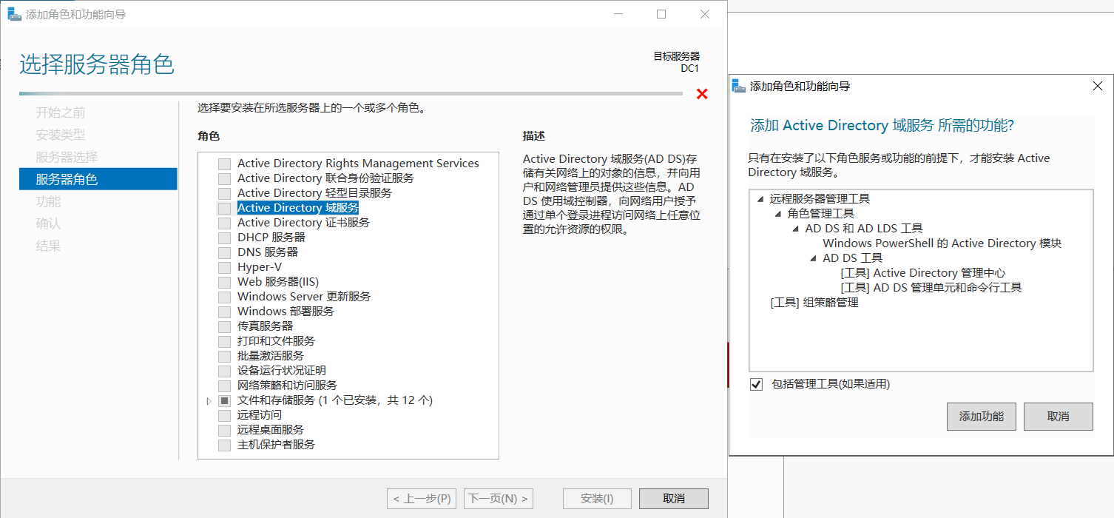Open 开始之前 wizard step
Image resolution: width=1114 pixels, height=518 pixels.
click(x=61, y=112)
